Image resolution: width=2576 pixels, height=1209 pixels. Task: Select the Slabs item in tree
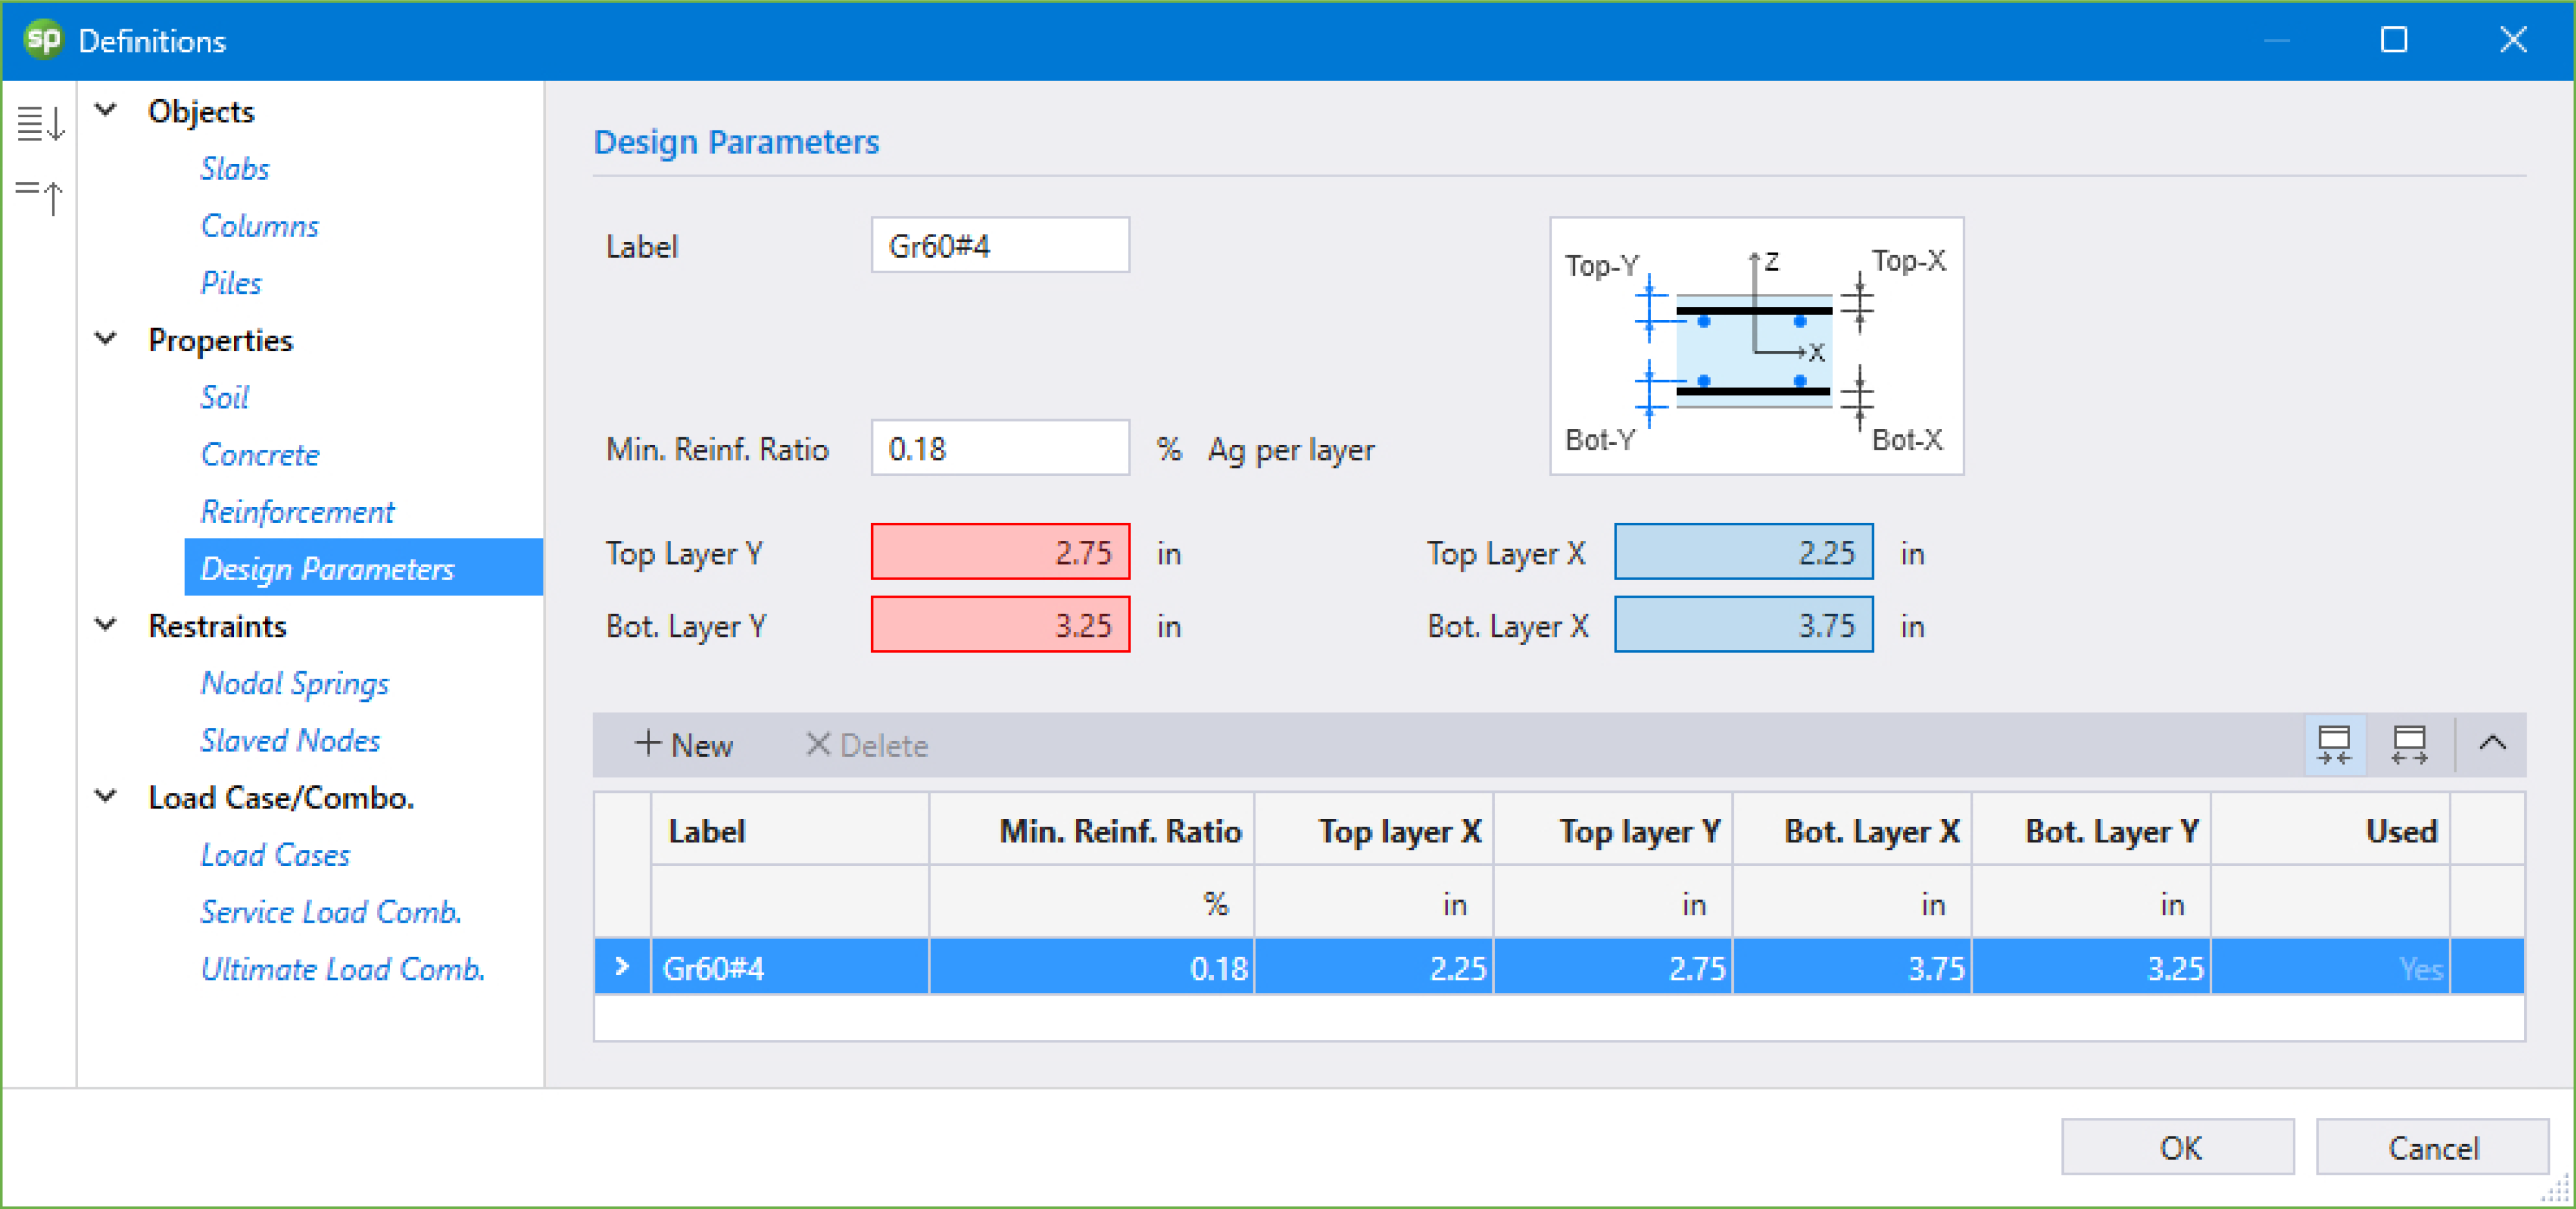click(x=234, y=168)
